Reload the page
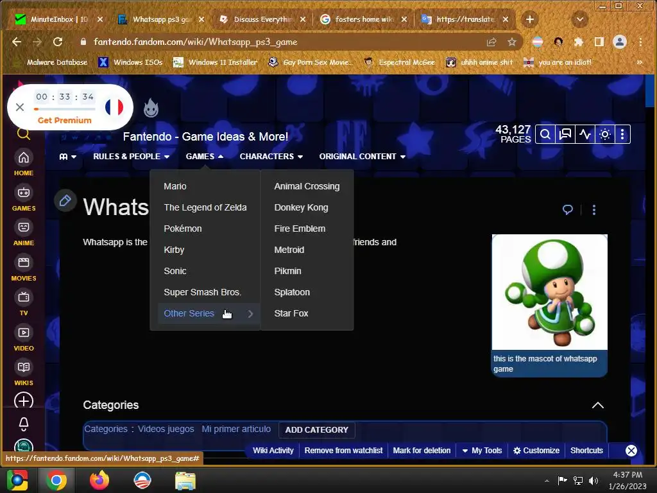Image resolution: width=657 pixels, height=493 pixels. coord(58,42)
